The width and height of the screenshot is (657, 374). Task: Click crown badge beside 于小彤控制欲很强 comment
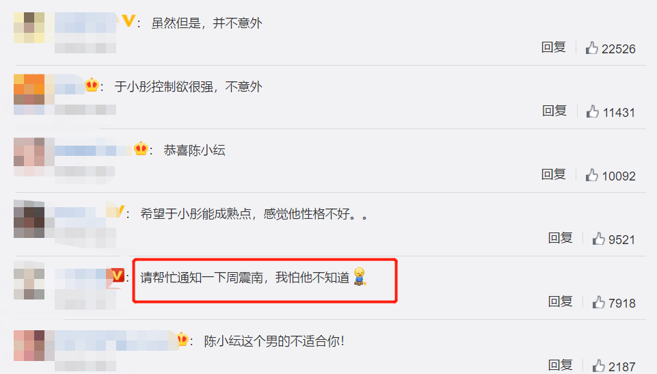point(92,85)
